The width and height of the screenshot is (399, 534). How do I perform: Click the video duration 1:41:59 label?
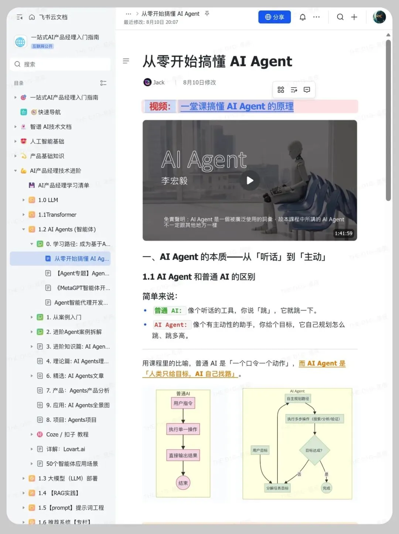tap(344, 234)
